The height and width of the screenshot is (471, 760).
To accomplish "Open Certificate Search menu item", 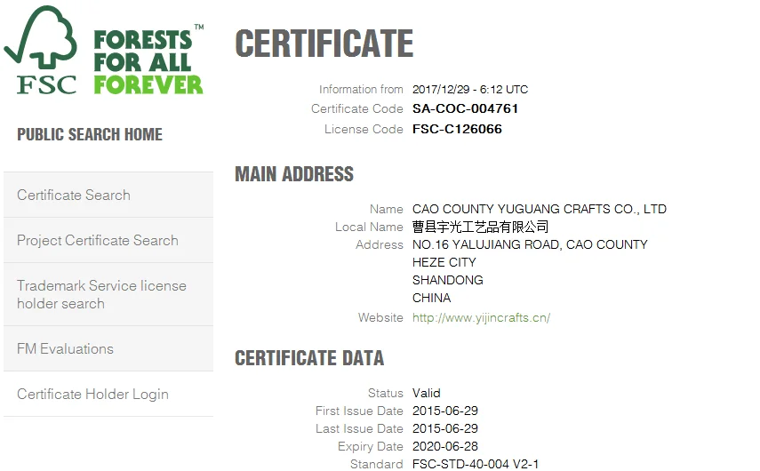I will tap(108, 195).
